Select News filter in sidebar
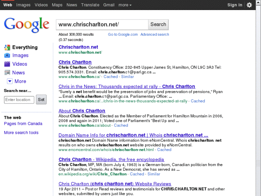261x196 pixels. (18, 73)
